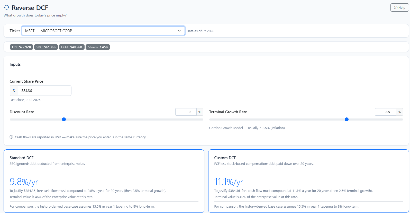
Task: Click the Gordon Growth Model hint text
Action: click(x=247, y=128)
